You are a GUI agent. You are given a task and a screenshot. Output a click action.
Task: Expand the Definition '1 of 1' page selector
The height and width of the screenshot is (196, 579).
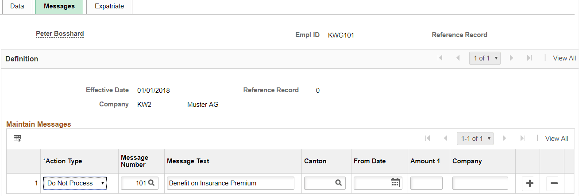(x=485, y=58)
